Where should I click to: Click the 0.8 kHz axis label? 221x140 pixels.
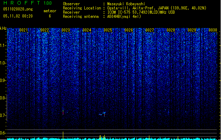click(x=3, y=98)
